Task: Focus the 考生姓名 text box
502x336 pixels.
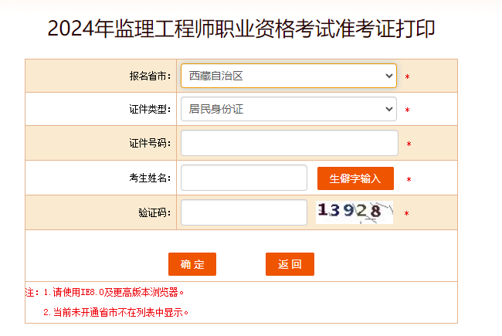Action: point(243,178)
